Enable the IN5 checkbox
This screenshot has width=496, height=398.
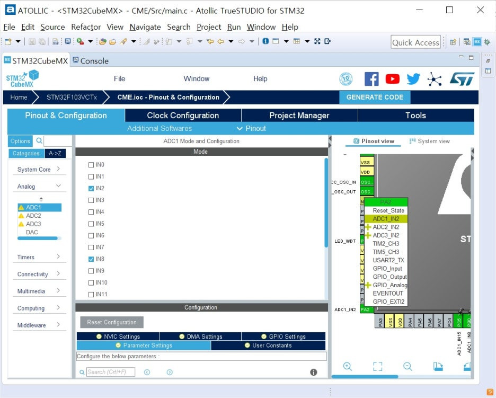tap(91, 224)
